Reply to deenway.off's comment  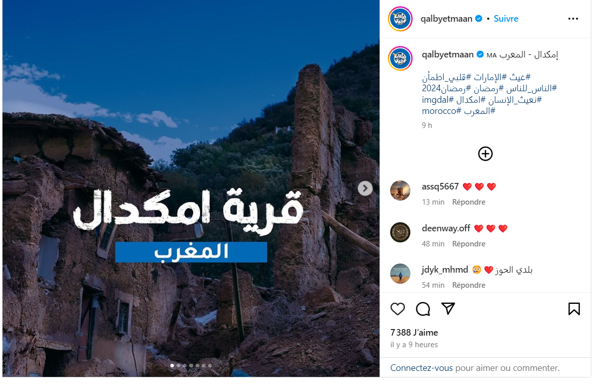[x=469, y=244]
